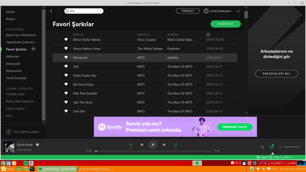Toggle shuffle playback

[131, 145]
